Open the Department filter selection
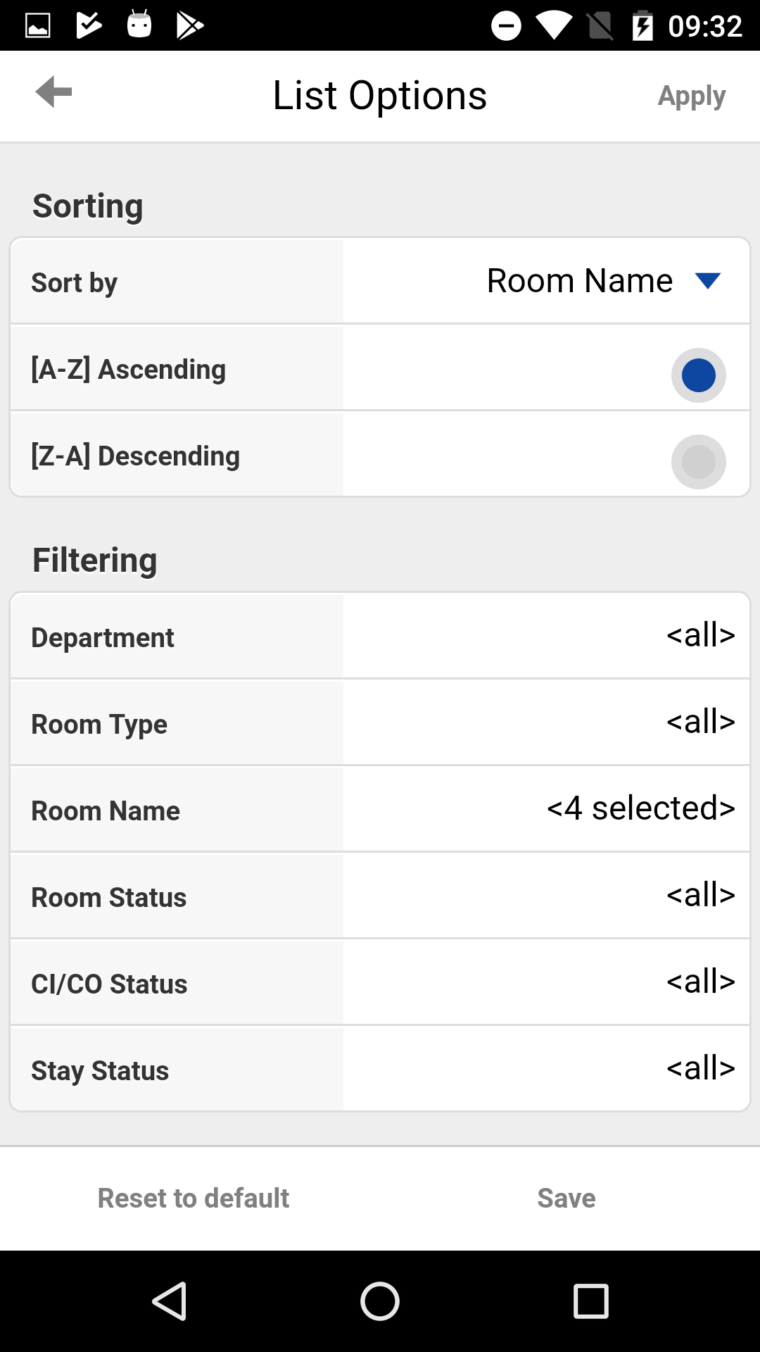The image size is (760, 1352). click(380, 637)
